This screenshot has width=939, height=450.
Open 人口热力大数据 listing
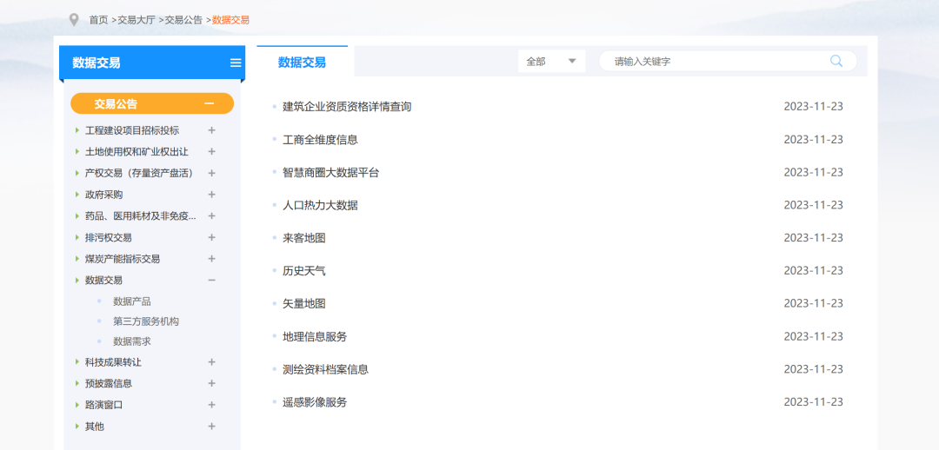click(x=320, y=205)
